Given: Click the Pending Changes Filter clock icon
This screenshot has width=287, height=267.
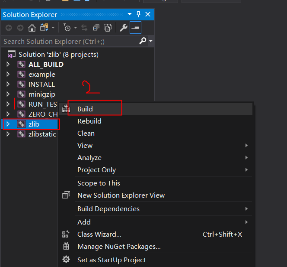Looking at the screenshot, I should tap(67, 28).
